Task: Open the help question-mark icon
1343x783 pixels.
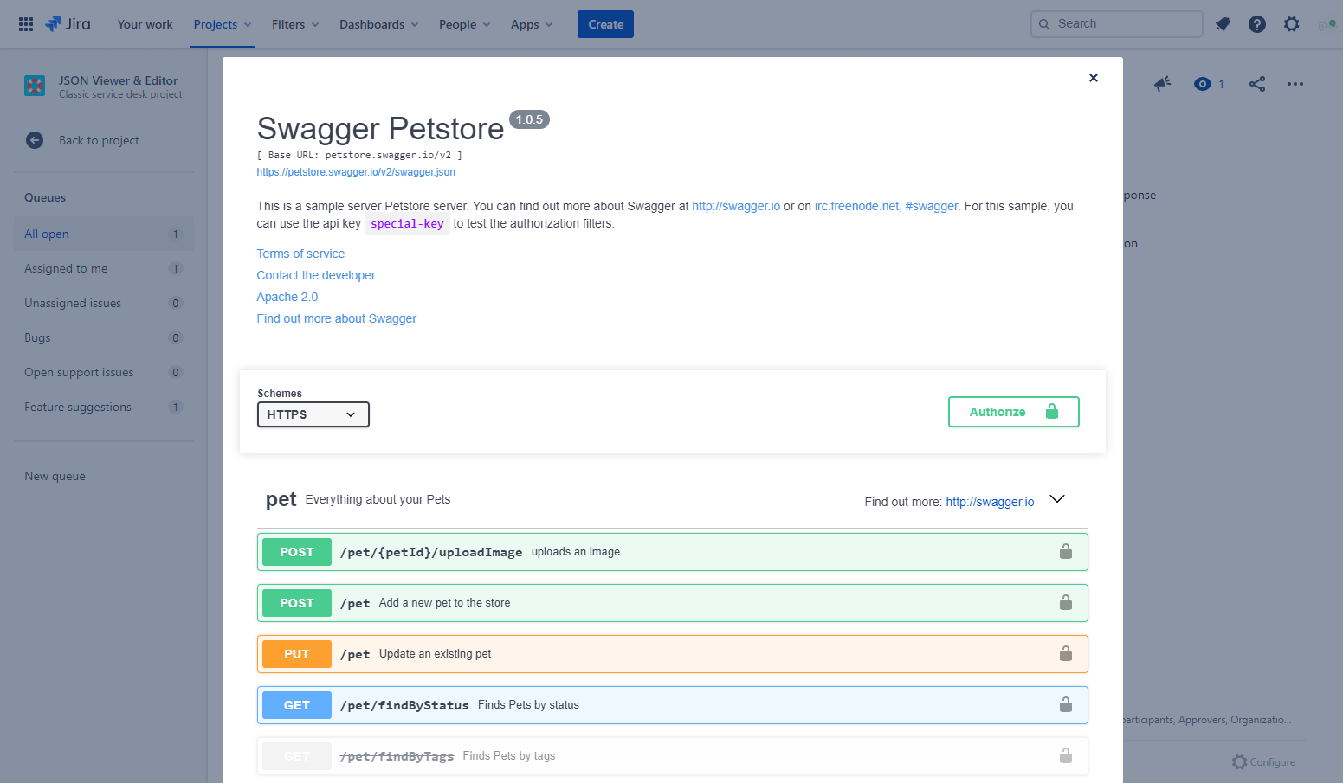Action: [1257, 24]
